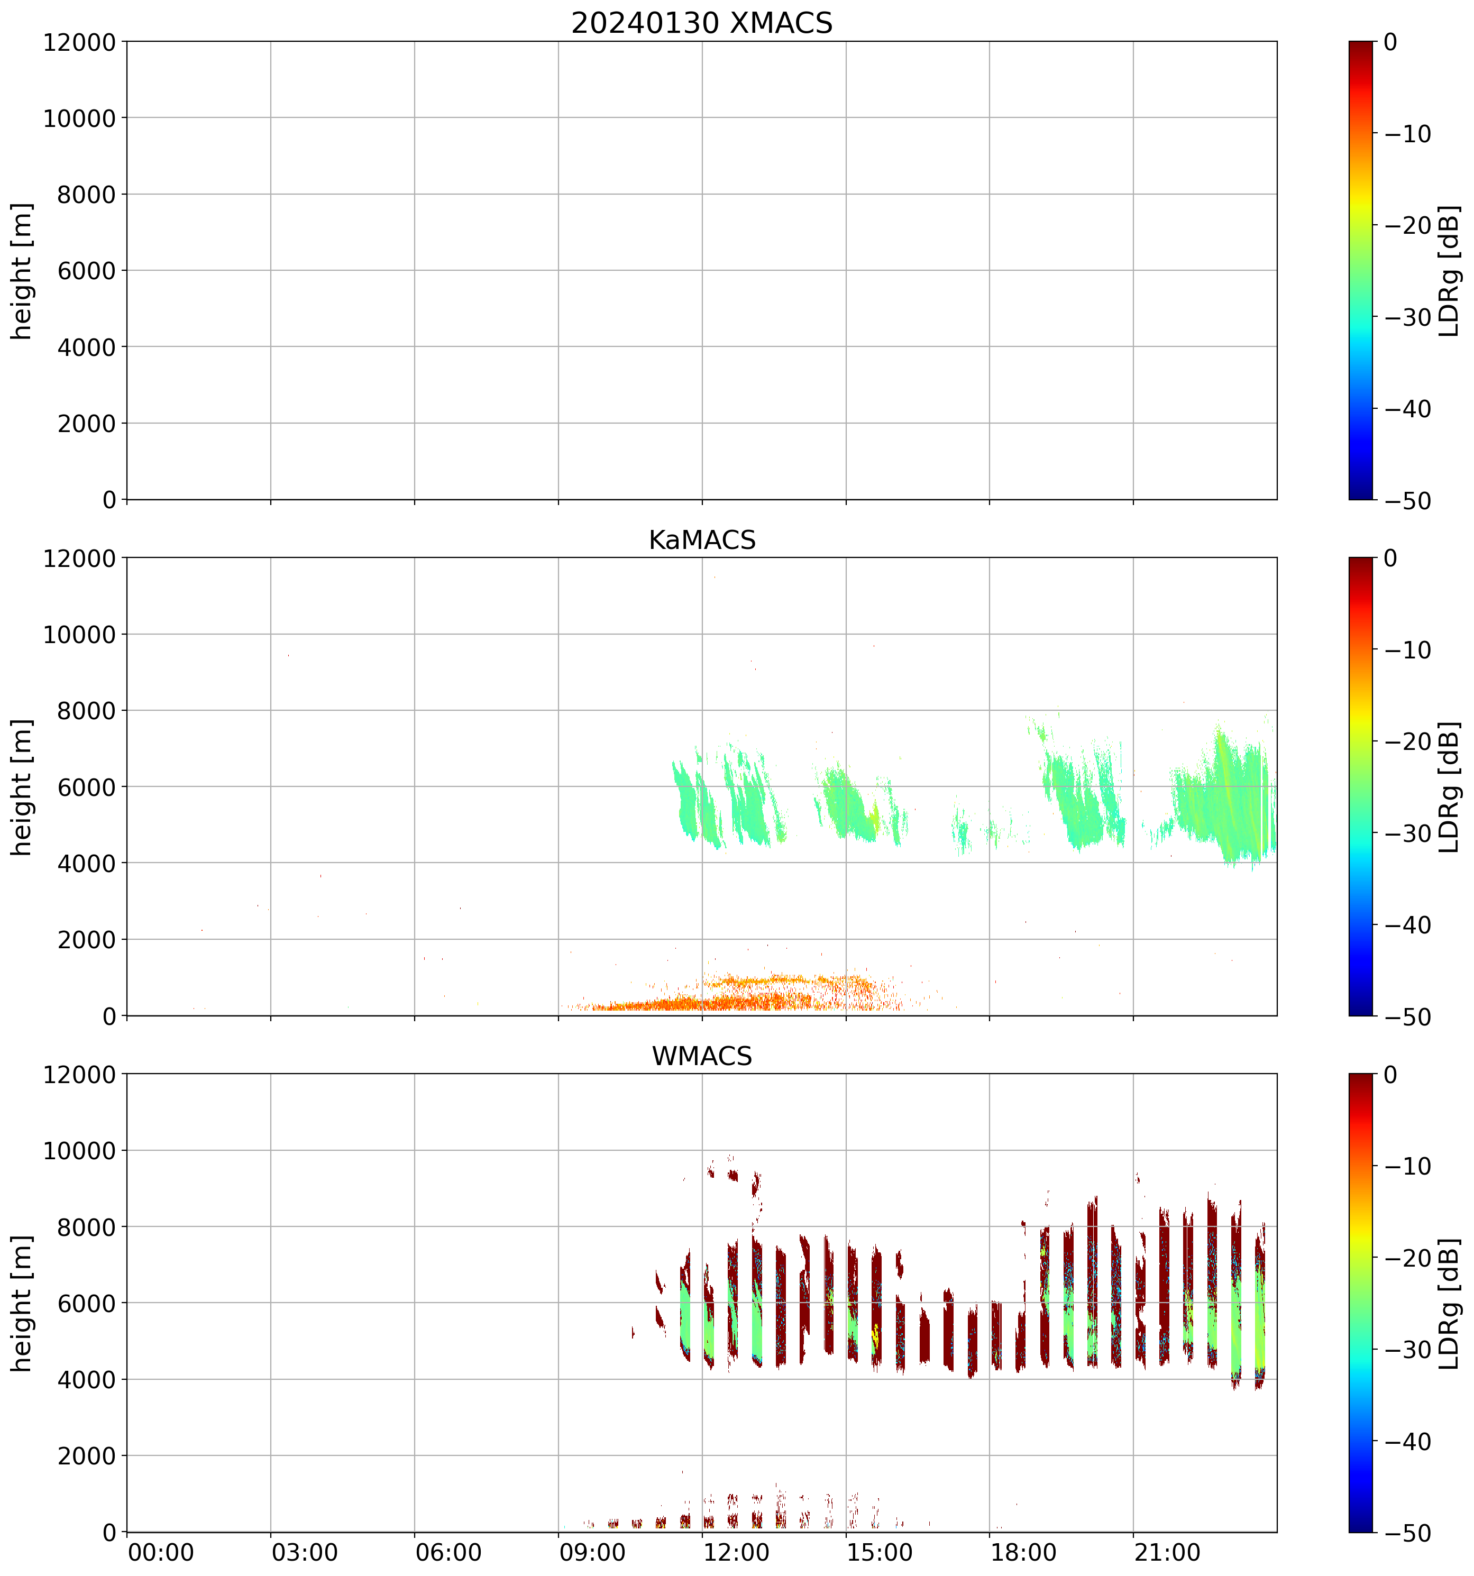The height and width of the screenshot is (1576, 1474).
Task: Click the 09:00 time axis label
Action: [592, 1552]
